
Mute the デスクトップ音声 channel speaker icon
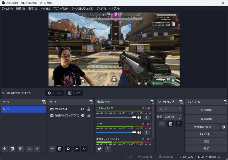[139, 117]
